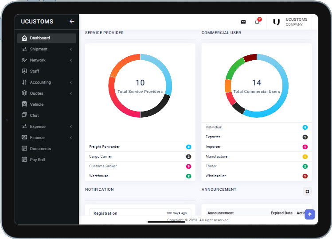Select the Registration notification entry
332x239 pixels.
click(105, 213)
